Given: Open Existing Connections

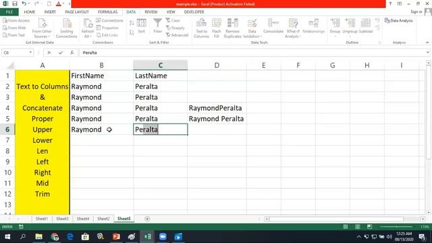Looking at the screenshot, I should (66, 28).
